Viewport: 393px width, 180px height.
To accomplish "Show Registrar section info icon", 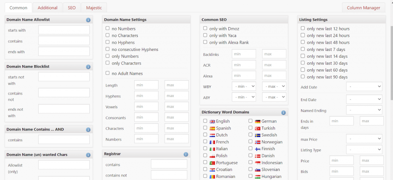I will [x=186, y=154].
